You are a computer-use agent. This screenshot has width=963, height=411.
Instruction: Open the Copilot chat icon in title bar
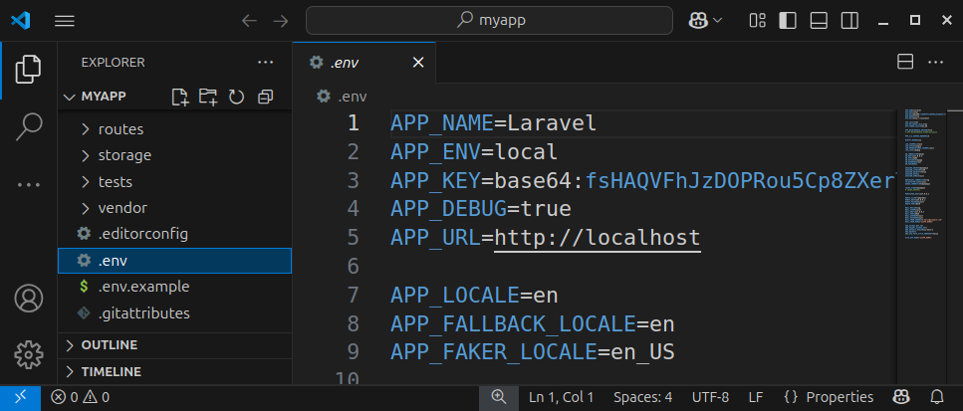pos(698,21)
